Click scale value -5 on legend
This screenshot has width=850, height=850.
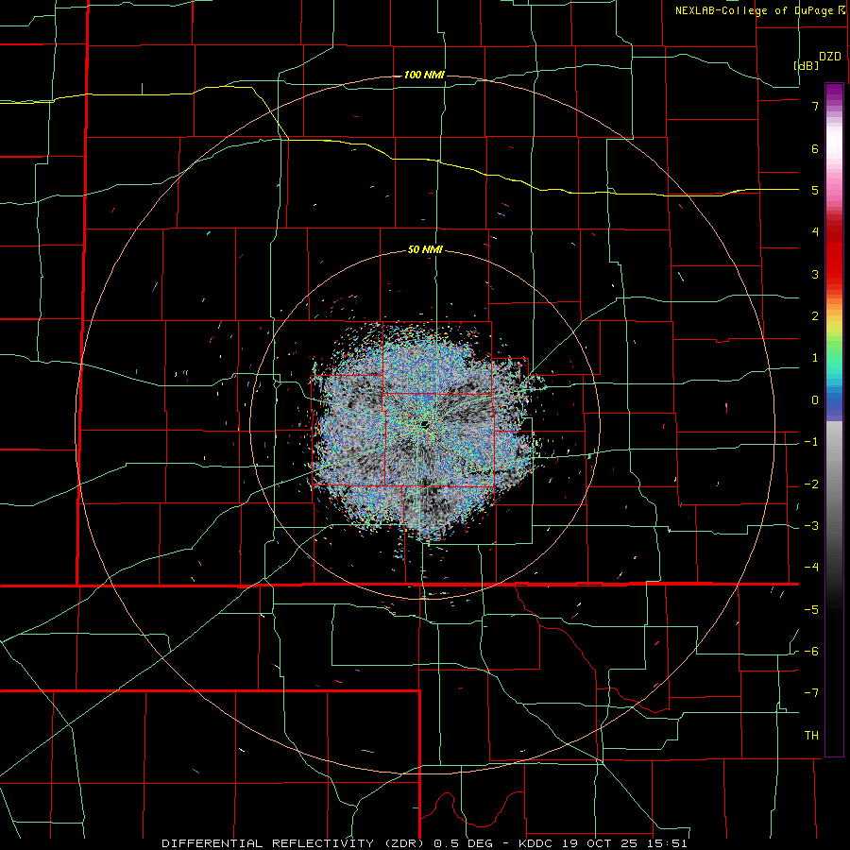(x=811, y=610)
